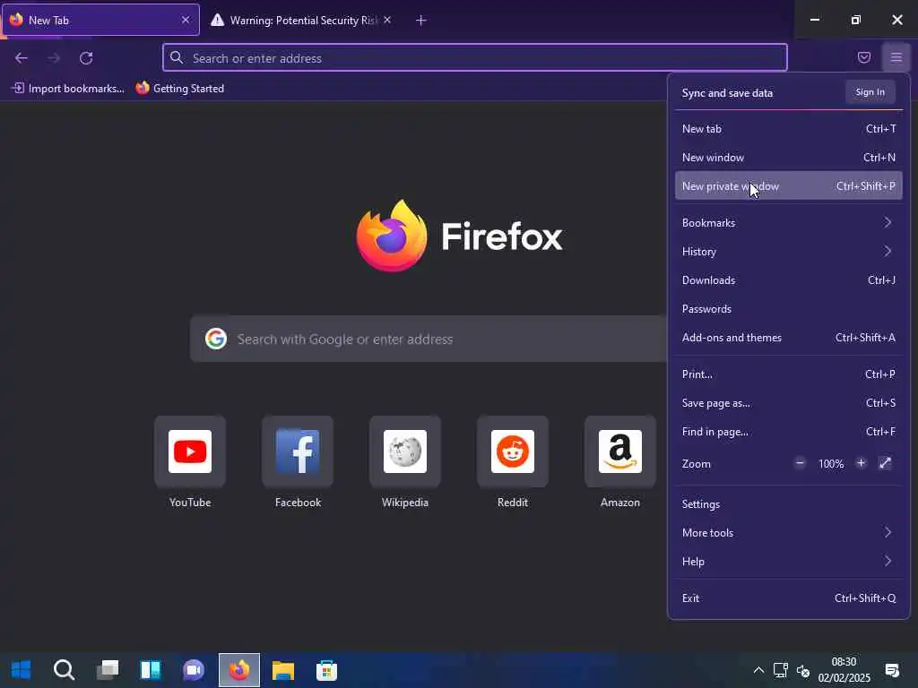Image resolution: width=918 pixels, height=688 pixels.
Task: Close the New Tab tab
Action: (x=185, y=20)
